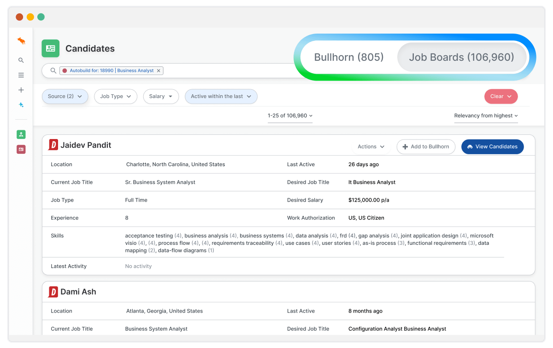Open the Source (2) filter dropdown

[x=65, y=96]
